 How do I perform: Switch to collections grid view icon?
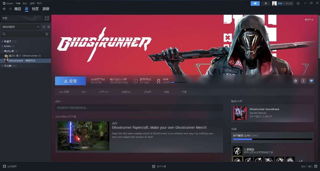(x=47, y=18)
